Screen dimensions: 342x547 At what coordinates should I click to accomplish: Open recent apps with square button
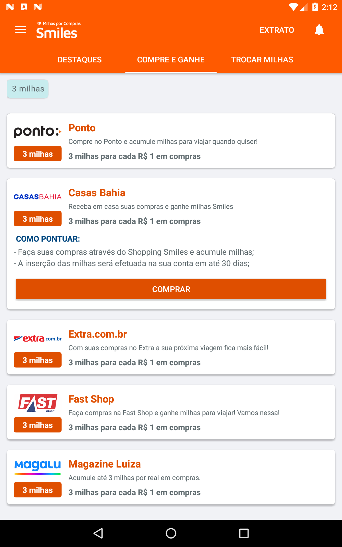pyautogui.click(x=244, y=533)
